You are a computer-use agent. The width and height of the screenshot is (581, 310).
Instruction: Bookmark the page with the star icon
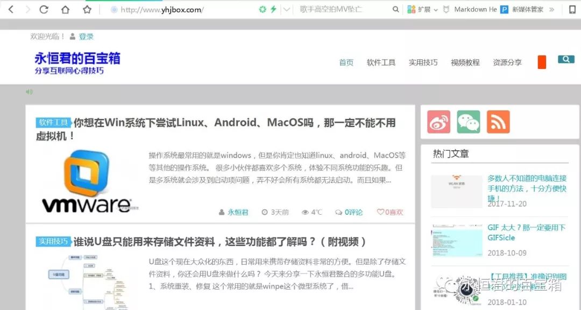pos(87,10)
